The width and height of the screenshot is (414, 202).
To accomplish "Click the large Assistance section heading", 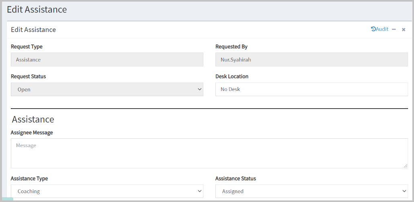I will (x=33, y=119).
